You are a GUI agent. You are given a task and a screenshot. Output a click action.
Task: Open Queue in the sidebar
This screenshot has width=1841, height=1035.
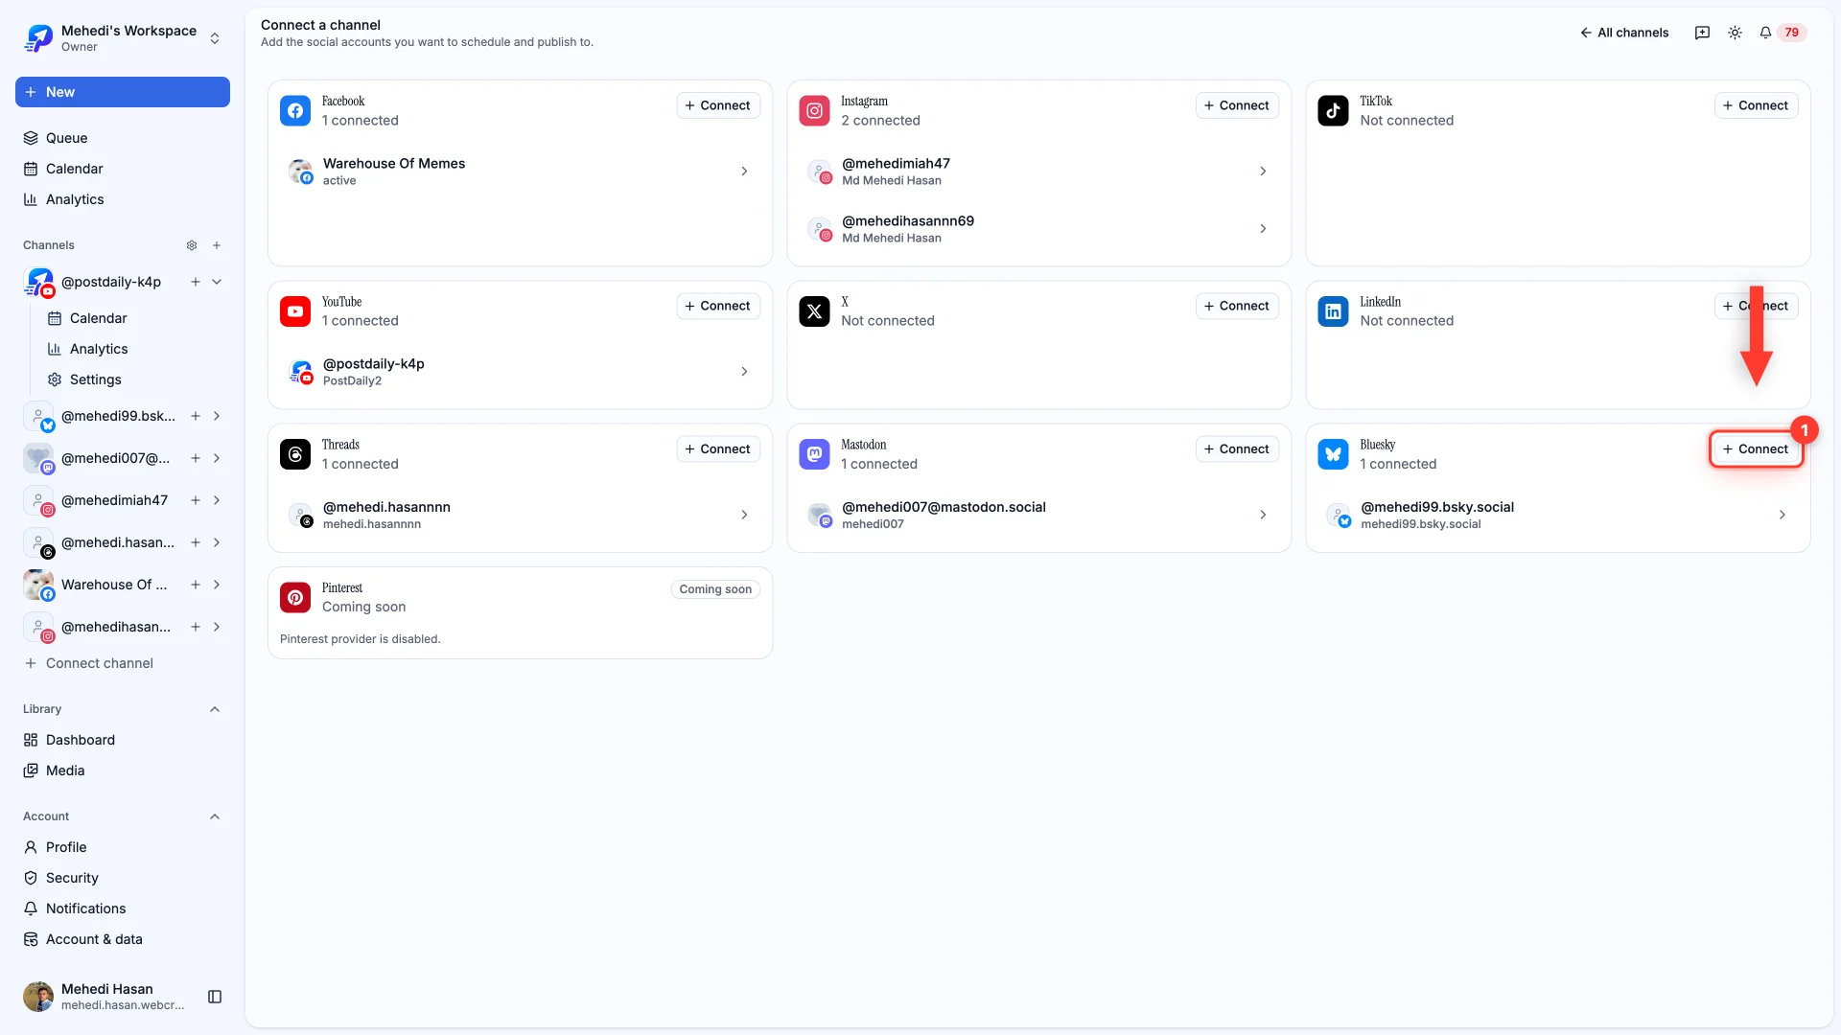coord(123,138)
